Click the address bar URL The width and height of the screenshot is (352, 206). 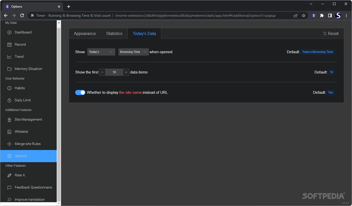click(195, 15)
